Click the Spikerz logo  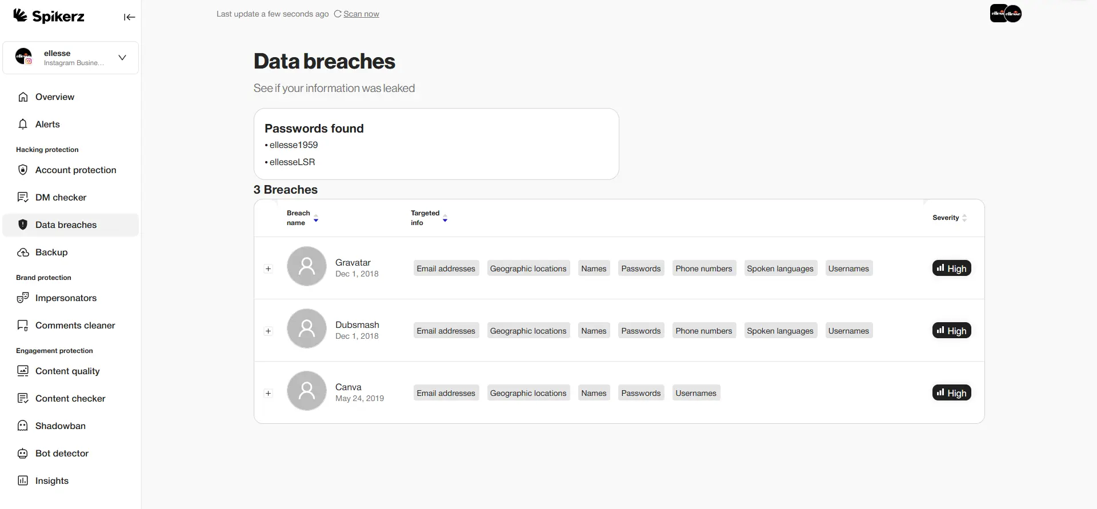click(49, 16)
